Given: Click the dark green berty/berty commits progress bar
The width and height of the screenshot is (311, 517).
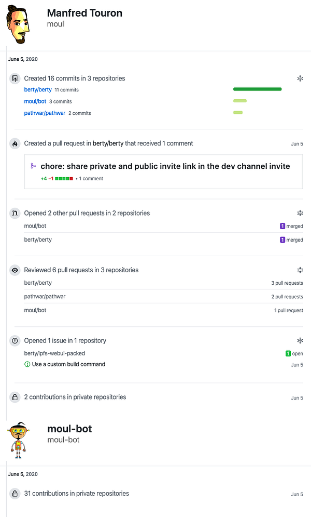Looking at the screenshot, I should (x=257, y=89).
